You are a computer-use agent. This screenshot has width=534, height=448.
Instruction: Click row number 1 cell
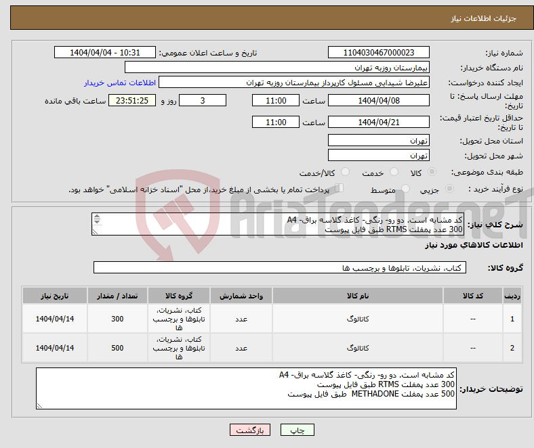[x=512, y=319]
